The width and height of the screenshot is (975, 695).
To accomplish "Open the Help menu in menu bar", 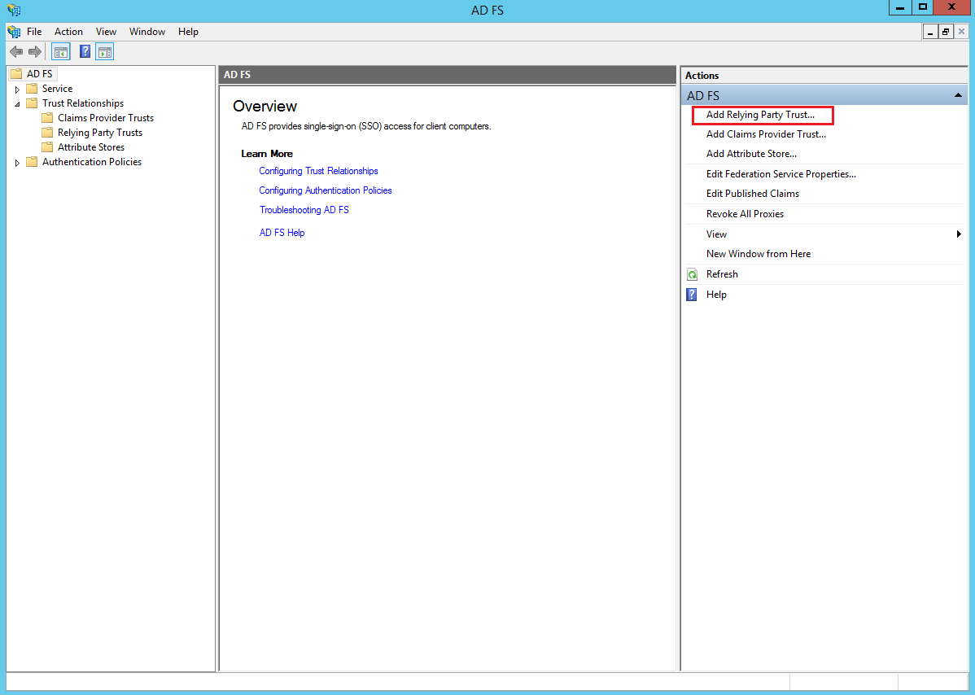I will coord(188,32).
